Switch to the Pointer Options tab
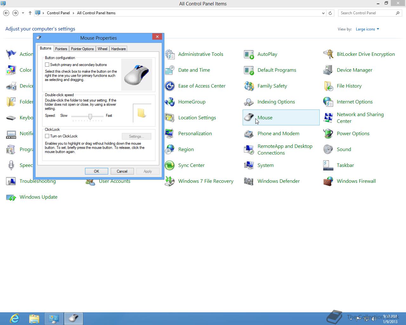 click(82, 49)
